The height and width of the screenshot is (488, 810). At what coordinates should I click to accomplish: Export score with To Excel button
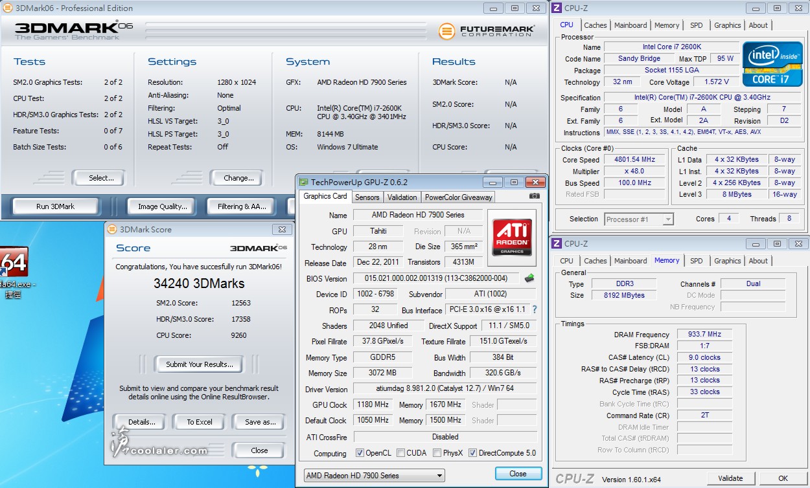point(200,422)
